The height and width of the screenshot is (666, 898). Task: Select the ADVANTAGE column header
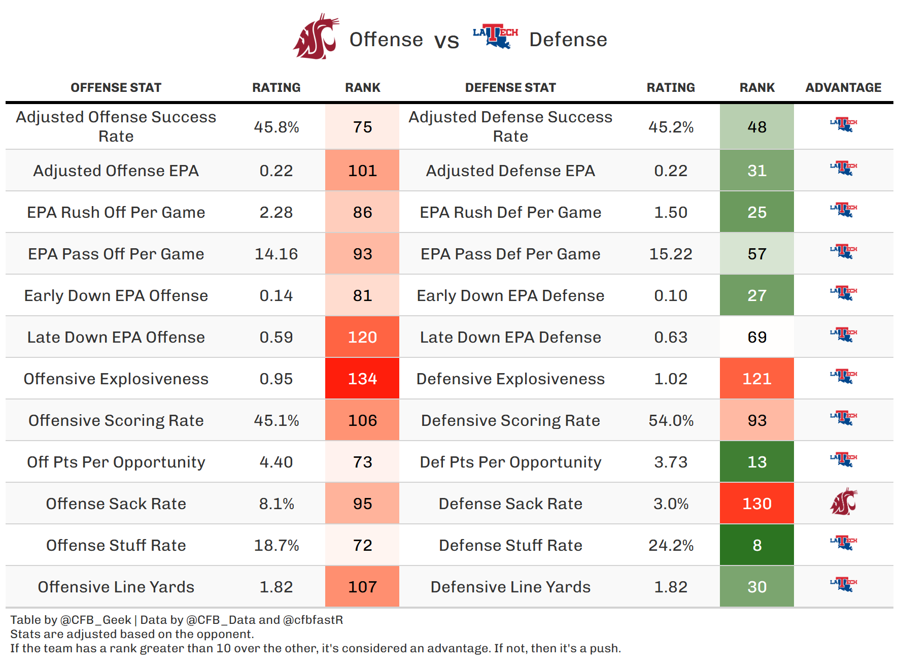(x=843, y=88)
